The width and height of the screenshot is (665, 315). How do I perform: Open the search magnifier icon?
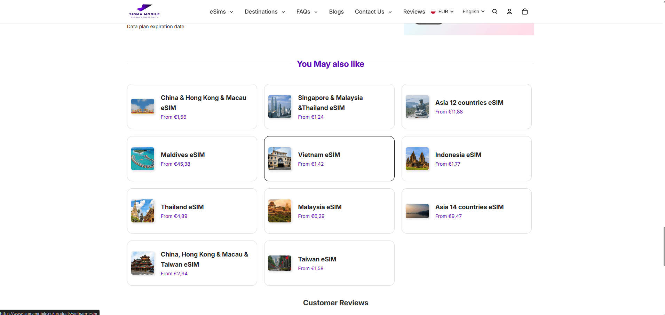pos(494,11)
